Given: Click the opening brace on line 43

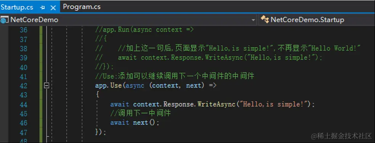Looking at the screenshot, I should point(97,95).
